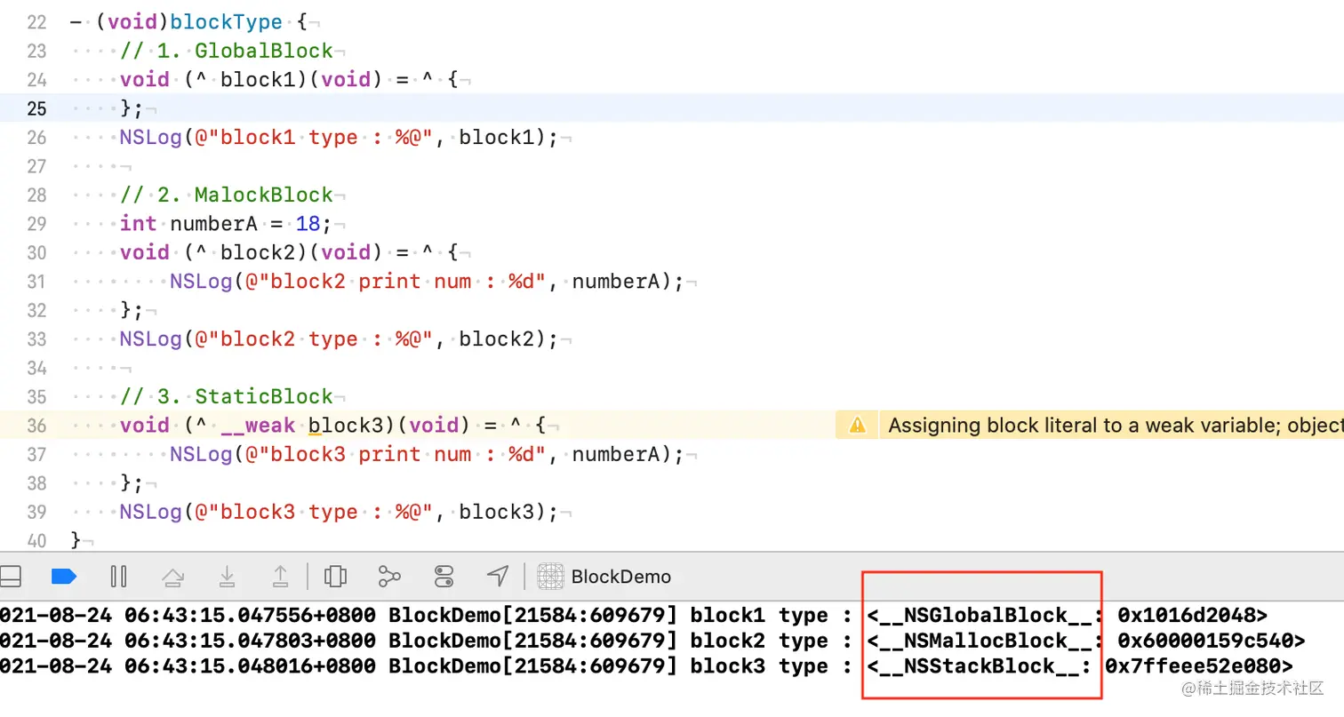Click the yellow warning icon on line 36
The width and height of the screenshot is (1344, 717).
pyautogui.click(x=858, y=426)
